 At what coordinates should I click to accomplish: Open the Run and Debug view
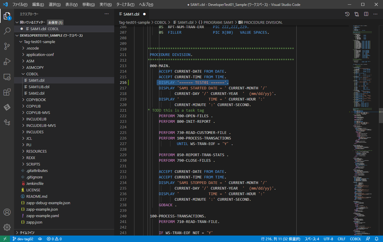(x=7, y=62)
